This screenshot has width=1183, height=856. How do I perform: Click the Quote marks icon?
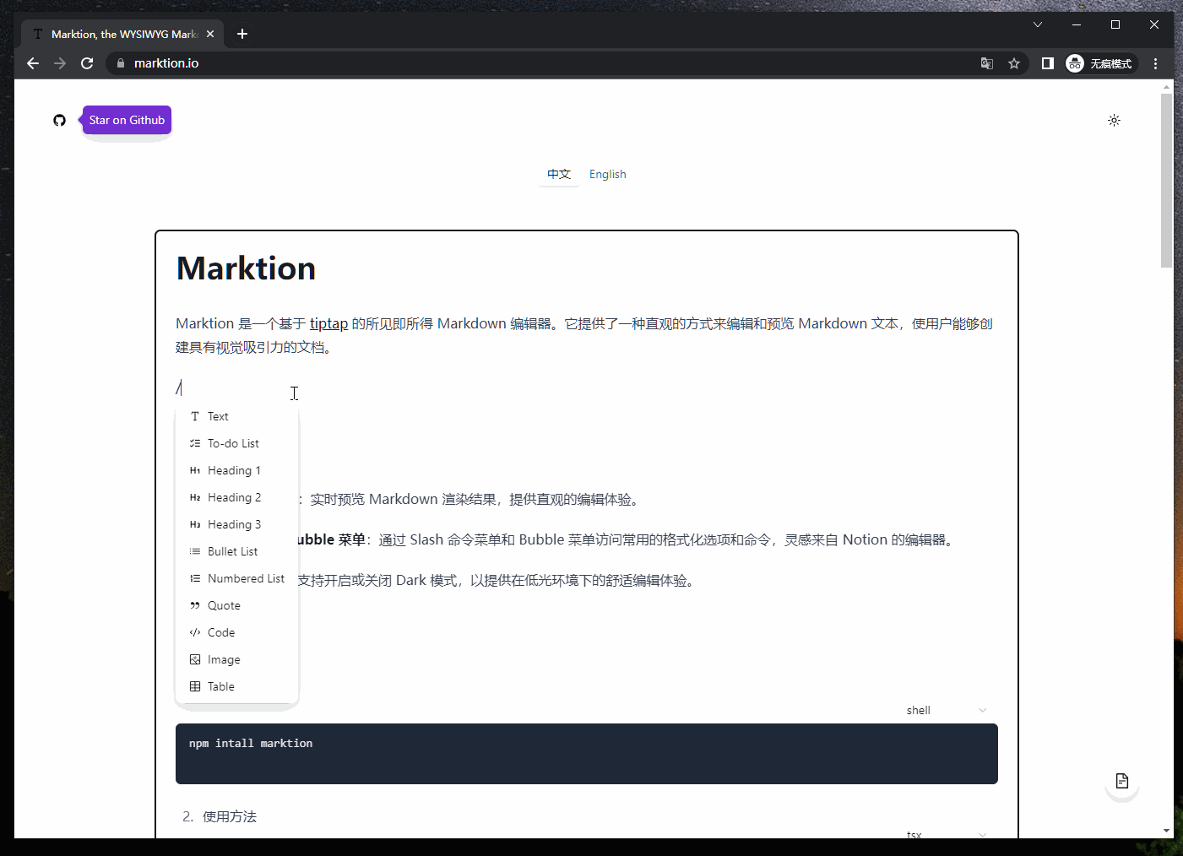click(x=195, y=605)
